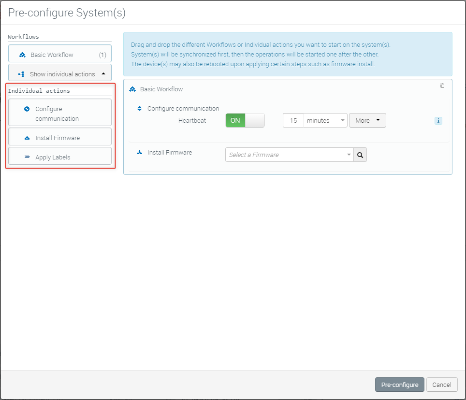Click the Cancel button

pos(441,385)
